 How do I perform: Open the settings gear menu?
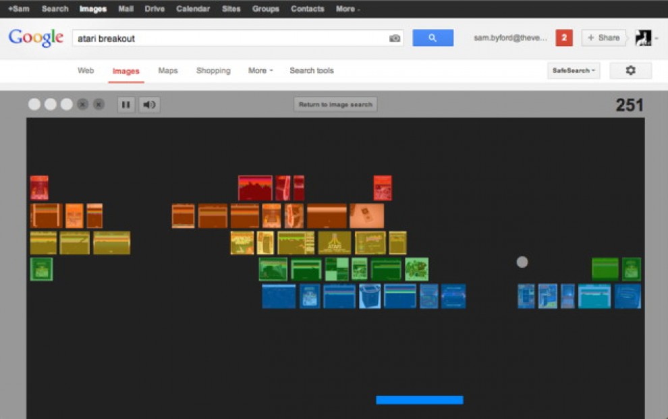pyautogui.click(x=630, y=70)
